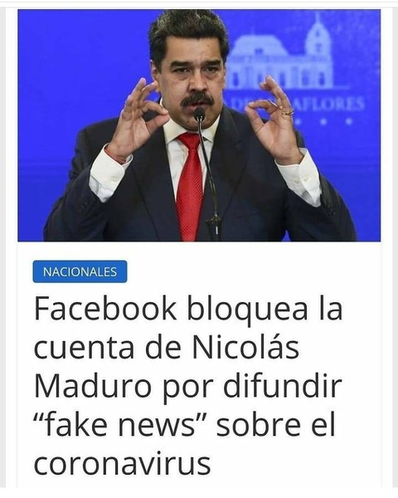398x498 pixels.
Task: Click the word "coronavirus" in the headline
Action: (122, 464)
